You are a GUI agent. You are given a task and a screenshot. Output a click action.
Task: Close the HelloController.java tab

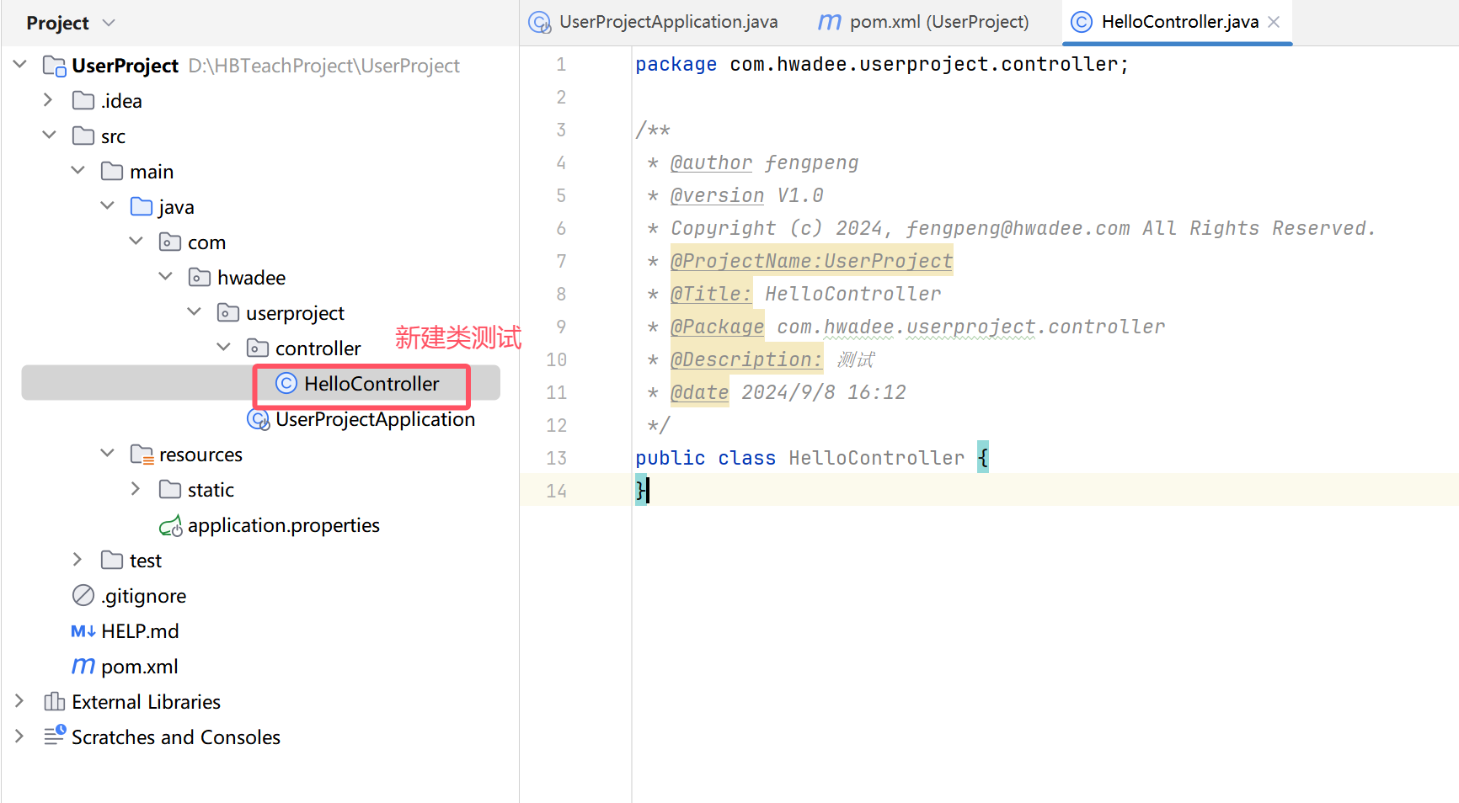1274,22
